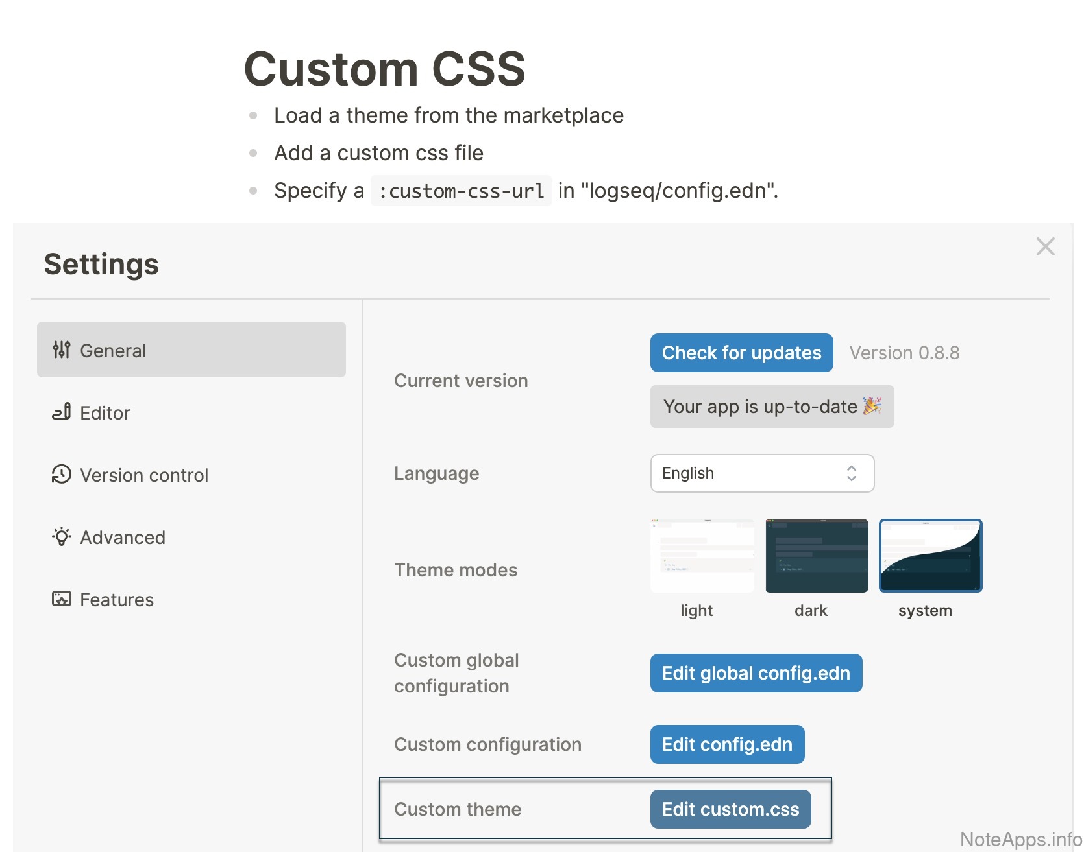The image size is (1084, 852).
Task: Select the light theme mode thumbnail
Action: (702, 556)
